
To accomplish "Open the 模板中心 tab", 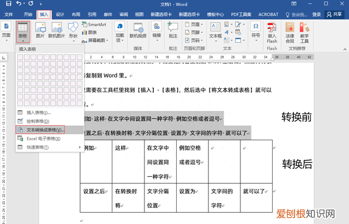I will (215, 15).
